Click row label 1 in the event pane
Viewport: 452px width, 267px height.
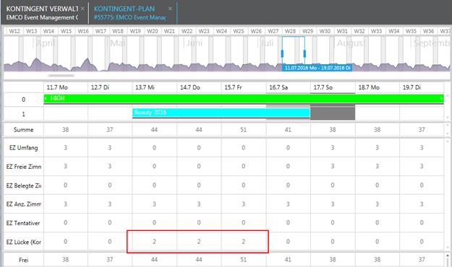coord(24,114)
